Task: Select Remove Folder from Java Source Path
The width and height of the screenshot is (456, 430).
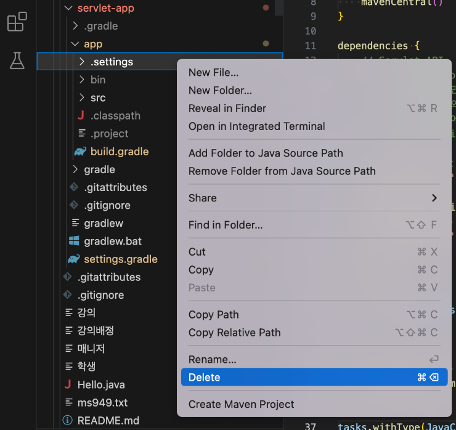Action: pos(314,171)
